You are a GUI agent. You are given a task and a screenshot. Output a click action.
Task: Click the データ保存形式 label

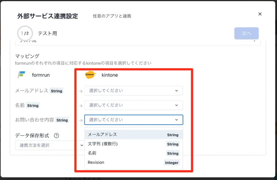pyautogui.click(x=32, y=136)
